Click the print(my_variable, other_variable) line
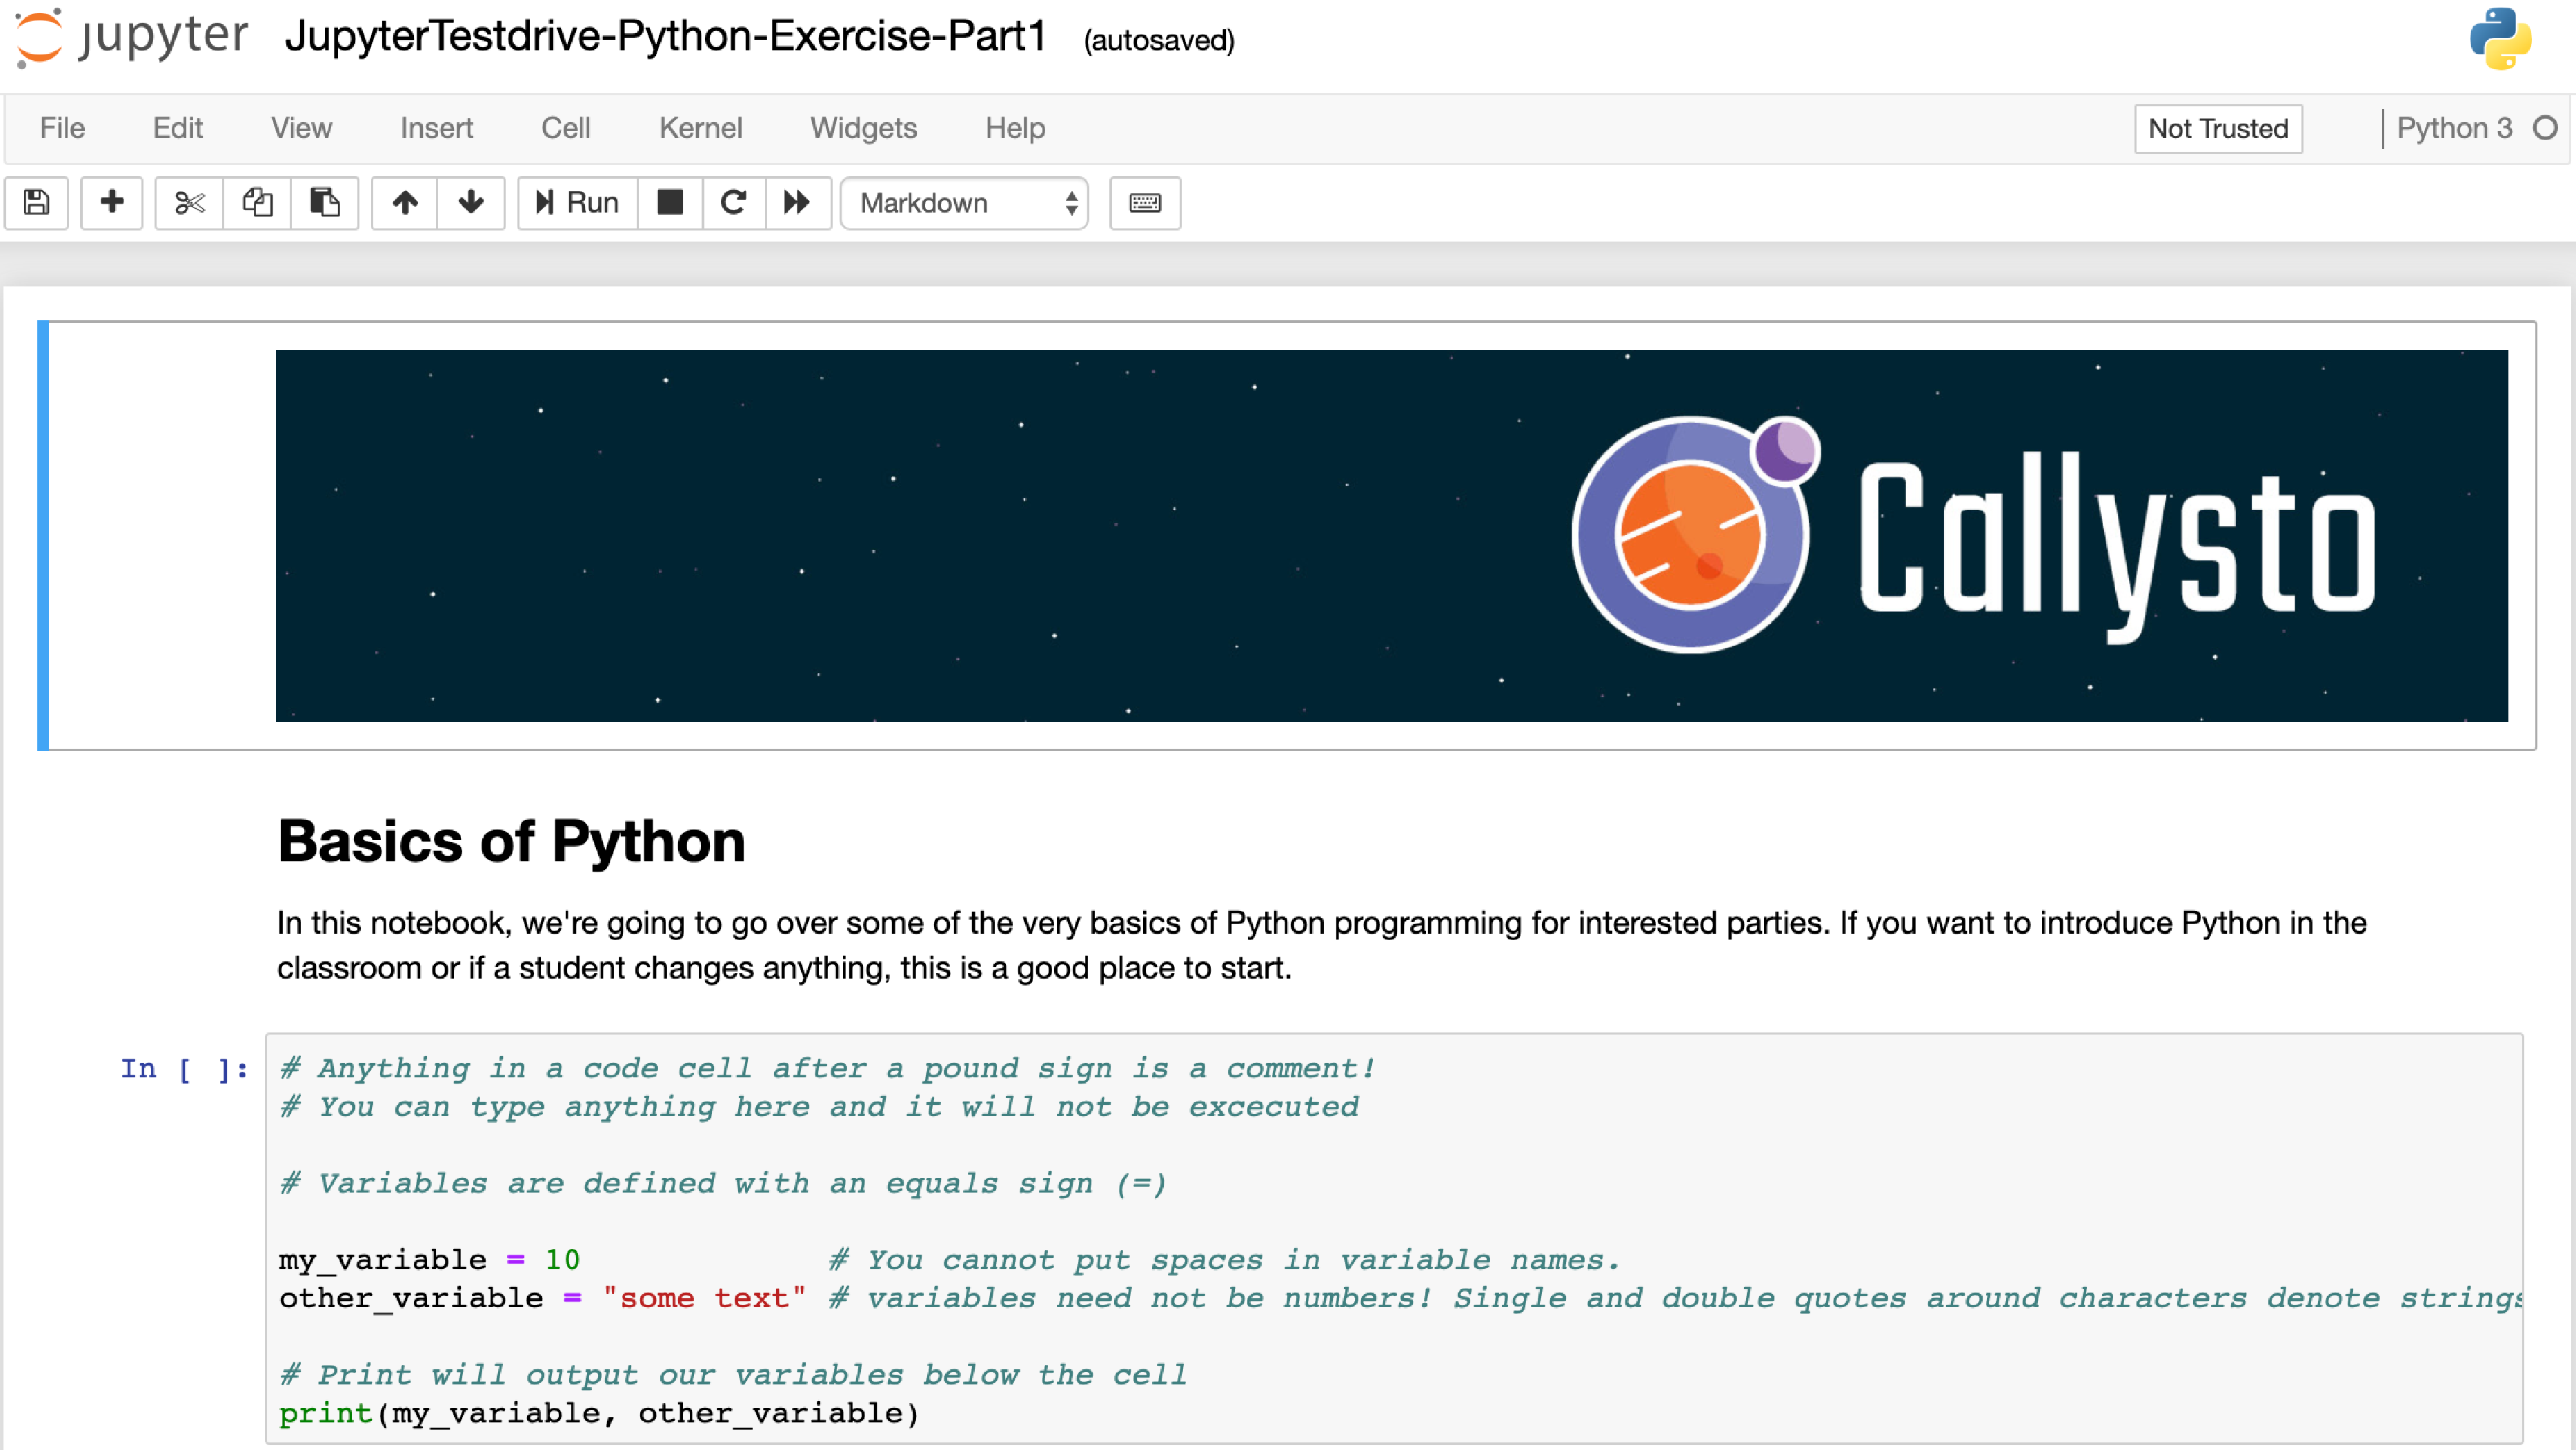The image size is (2576, 1450). (x=599, y=1413)
